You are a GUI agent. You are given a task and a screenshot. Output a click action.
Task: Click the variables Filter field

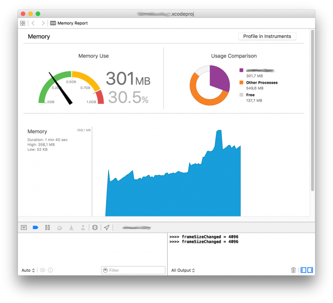point(133,270)
